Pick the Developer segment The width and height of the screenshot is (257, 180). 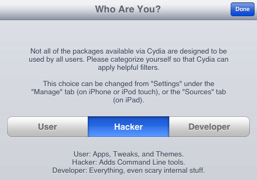[x=210, y=127]
